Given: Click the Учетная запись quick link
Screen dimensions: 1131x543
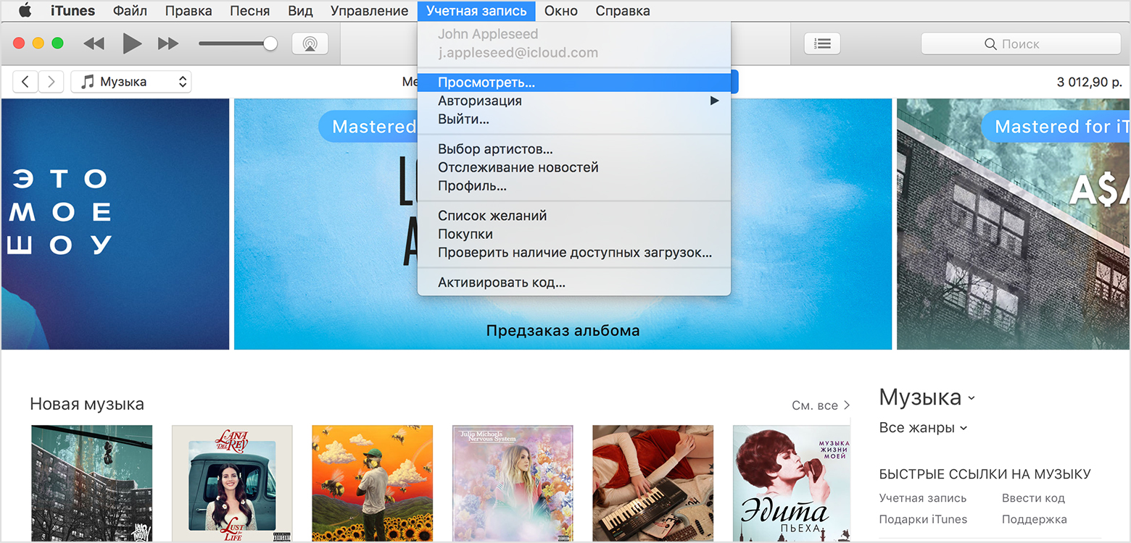Looking at the screenshot, I should pyautogui.click(x=922, y=498).
